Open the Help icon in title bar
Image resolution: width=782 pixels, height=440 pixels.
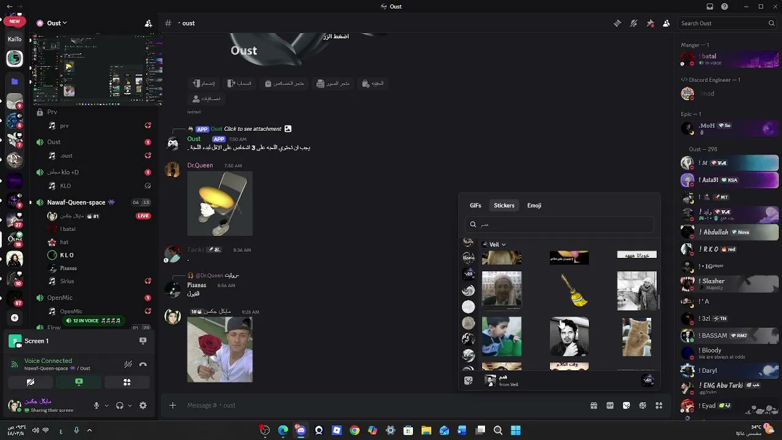(725, 7)
